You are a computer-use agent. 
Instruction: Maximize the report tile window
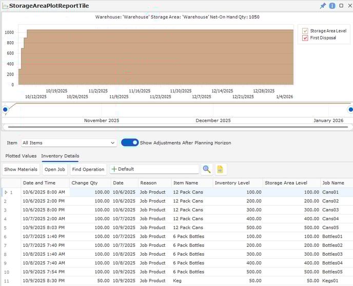point(341,6)
